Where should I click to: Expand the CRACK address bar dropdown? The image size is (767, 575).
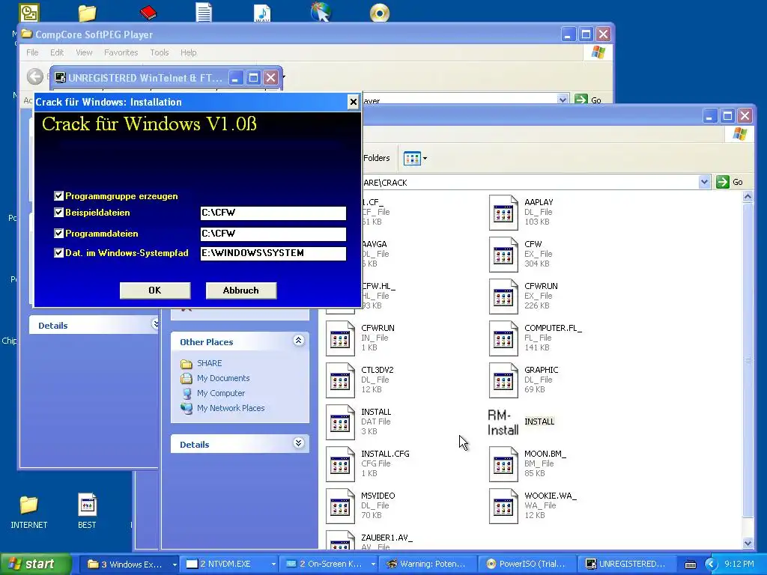[704, 183]
